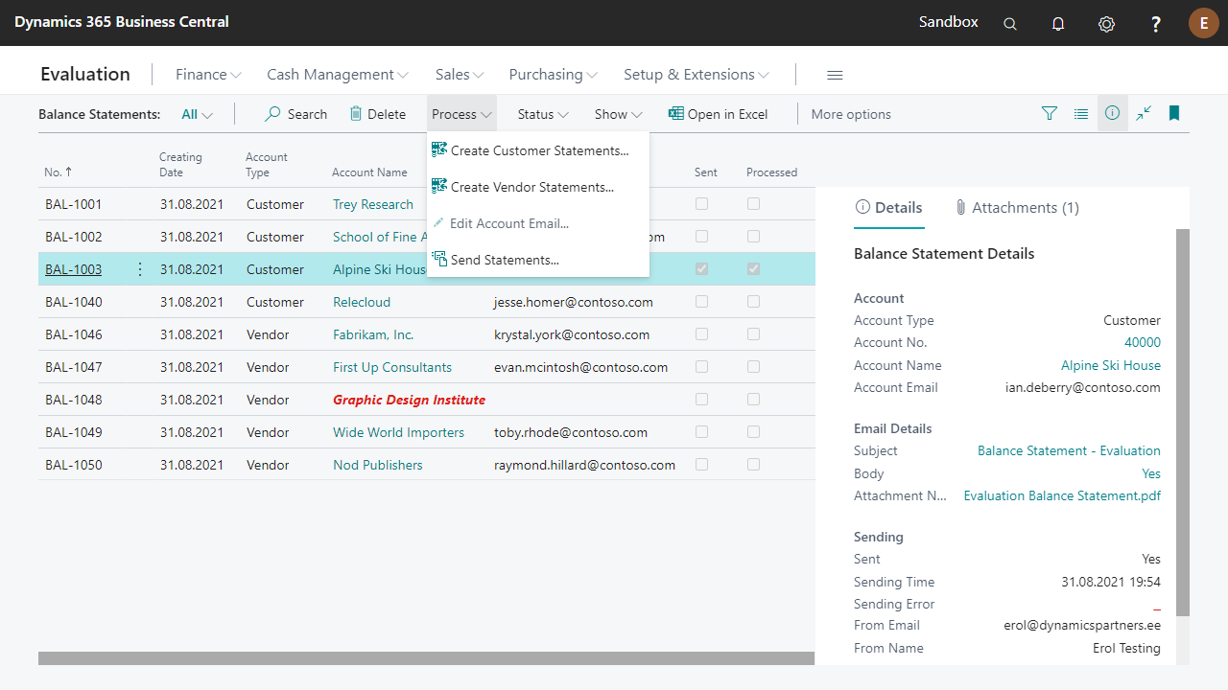Switch to Details tab
The width and height of the screenshot is (1228, 690).
coord(888,208)
